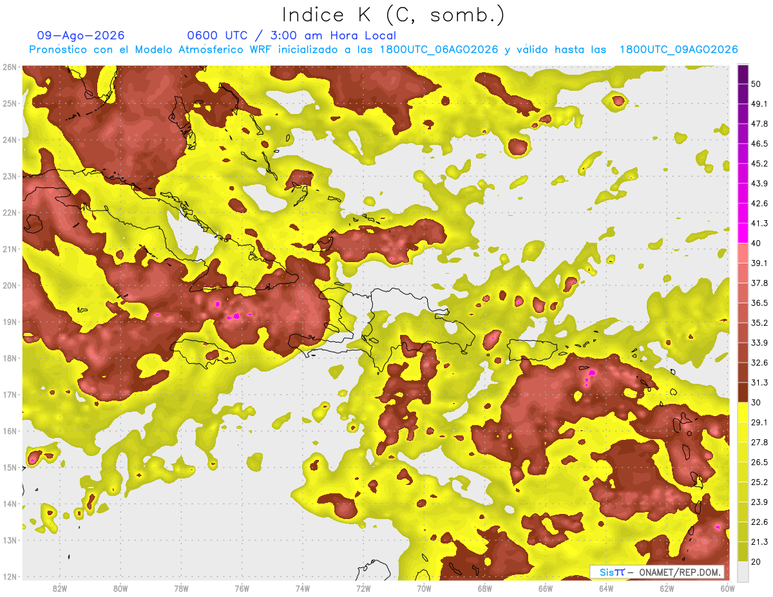Select the 24N latitude axis label
773x597 pixels.
coord(10,140)
